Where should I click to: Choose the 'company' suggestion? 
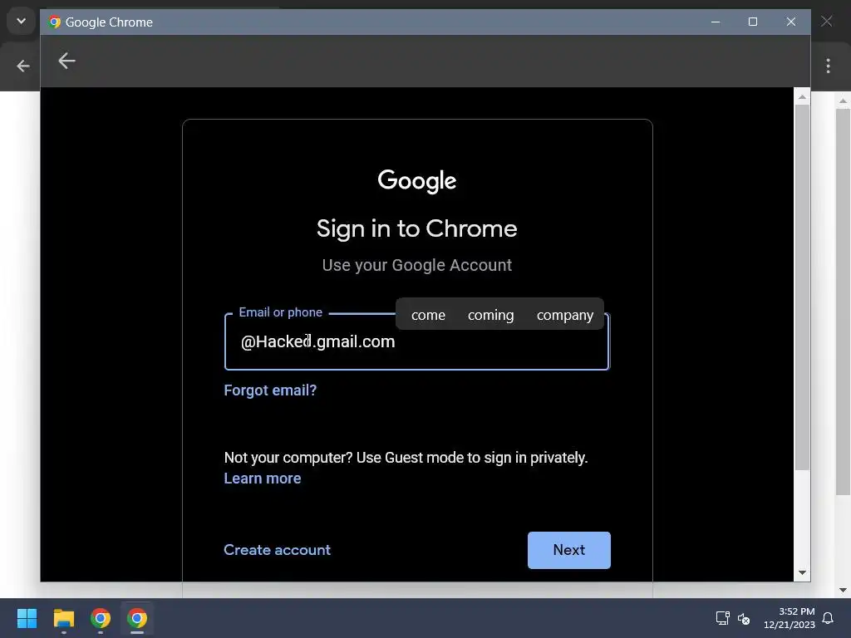point(565,315)
